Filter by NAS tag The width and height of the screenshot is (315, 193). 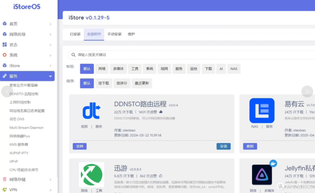pos(234,69)
